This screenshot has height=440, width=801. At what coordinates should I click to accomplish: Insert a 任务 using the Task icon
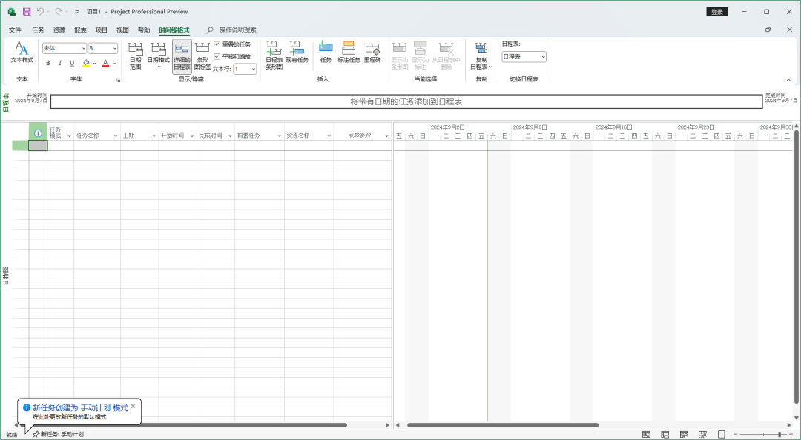tap(325, 55)
